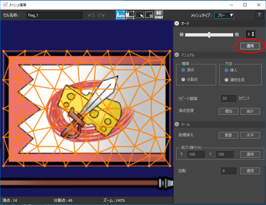Viewport: 266px width, 205px height.
Task: Click the 増加 vertex density button
Action: click(228, 111)
